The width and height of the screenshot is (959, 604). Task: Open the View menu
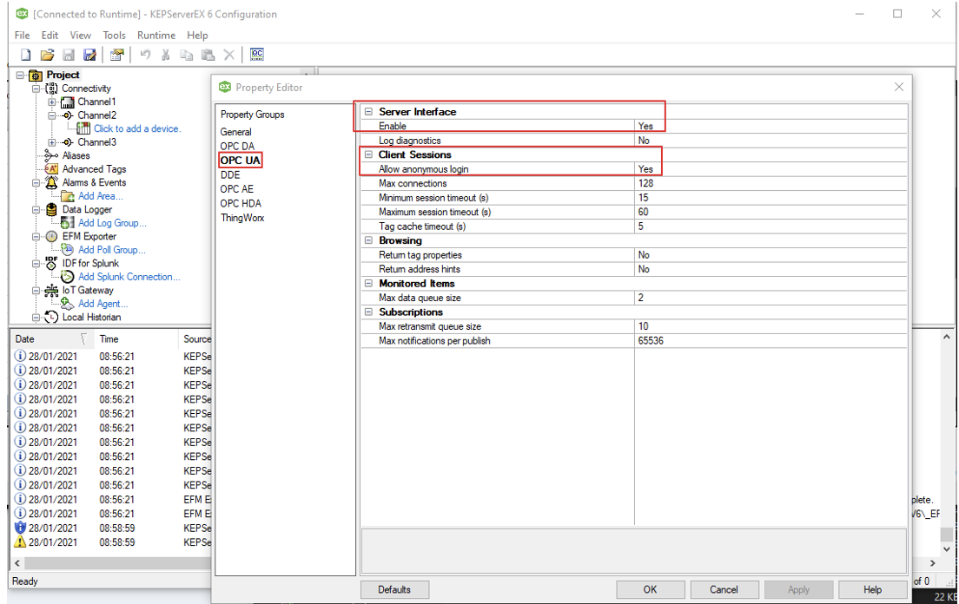[80, 36]
